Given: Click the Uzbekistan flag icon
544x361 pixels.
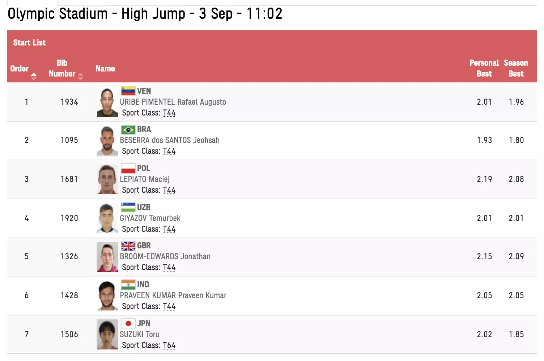Looking at the screenshot, I should 128,207.
